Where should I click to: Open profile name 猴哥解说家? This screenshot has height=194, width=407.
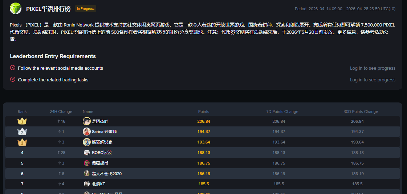(102, 142)
